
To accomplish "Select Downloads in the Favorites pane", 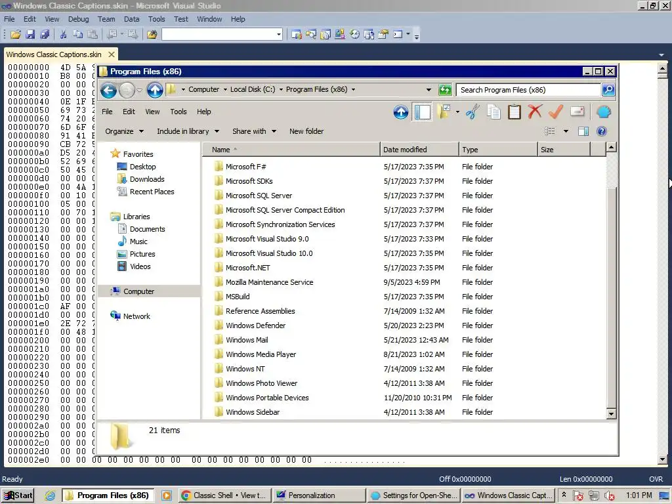I will point(147,179).
